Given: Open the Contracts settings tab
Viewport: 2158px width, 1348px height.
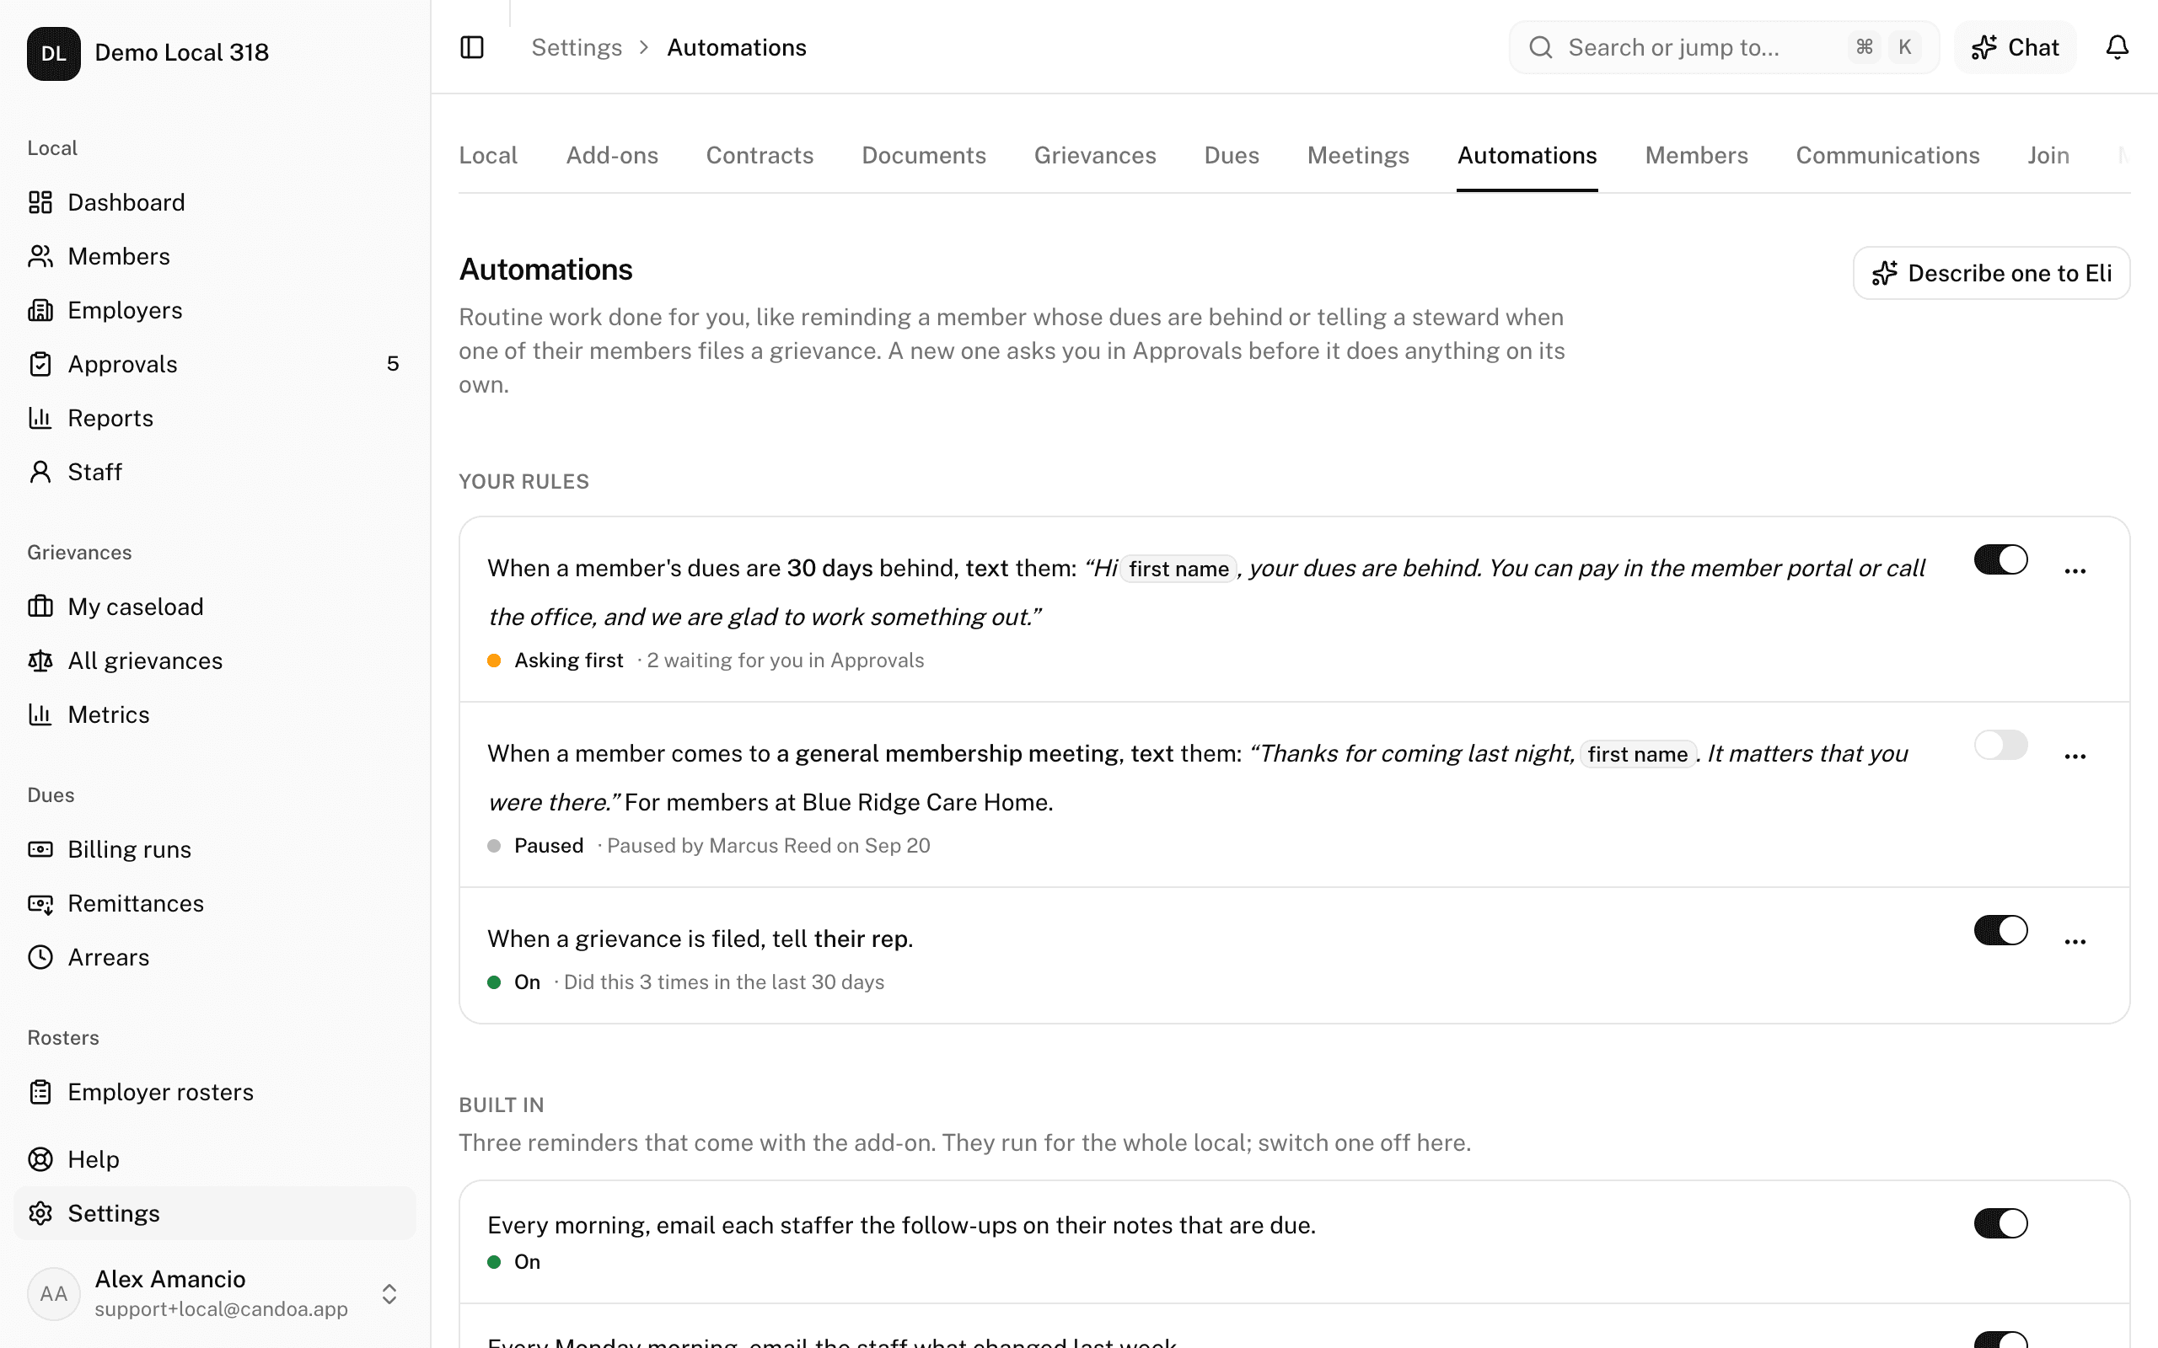Looking at the screenshot, I should pyautogui.click(x=759, y=156).
